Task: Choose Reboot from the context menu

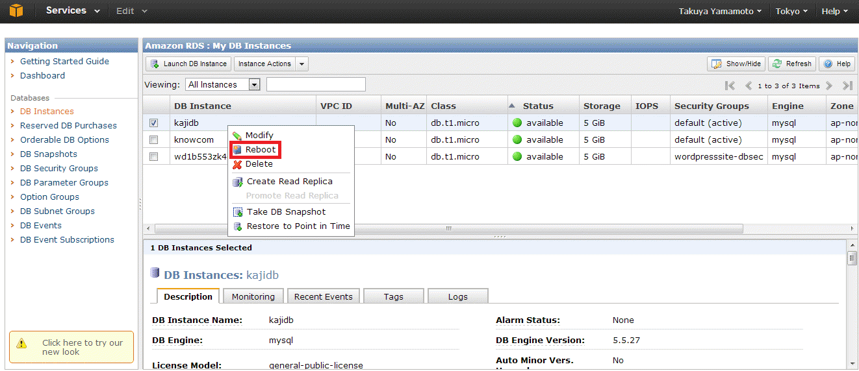Action: 291,149
